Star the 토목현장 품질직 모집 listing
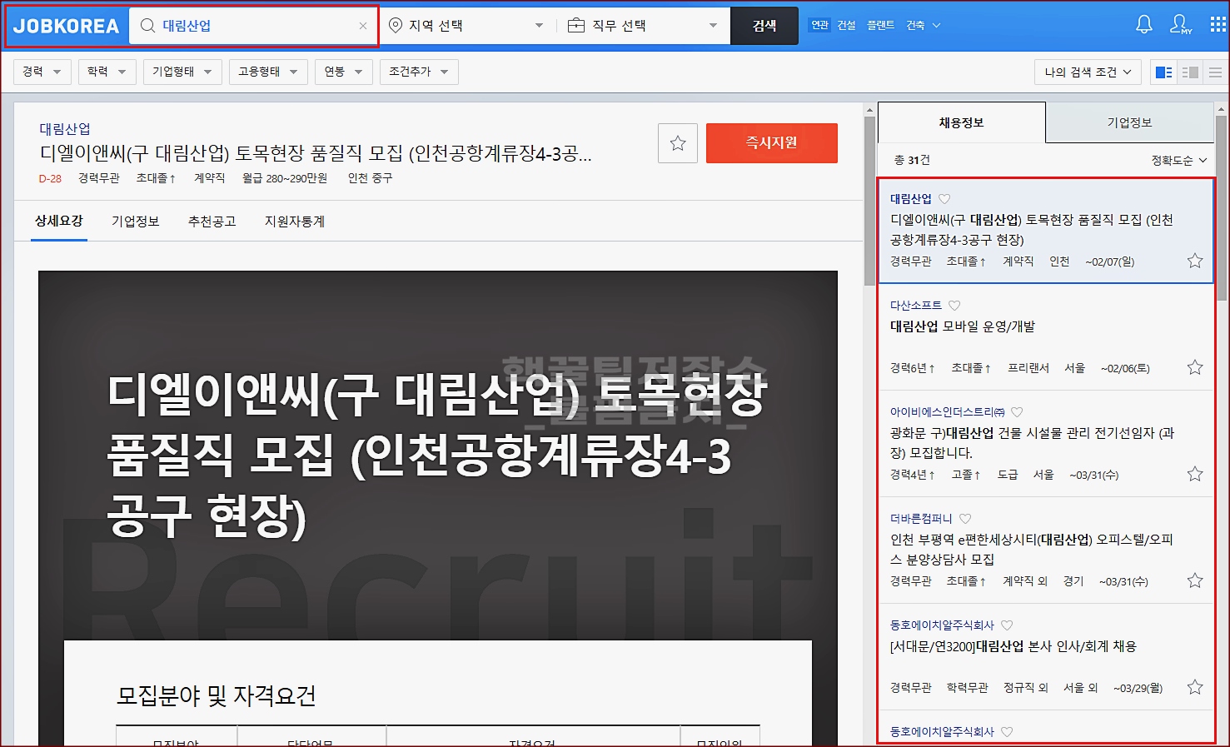 (x=1195, y=261)
